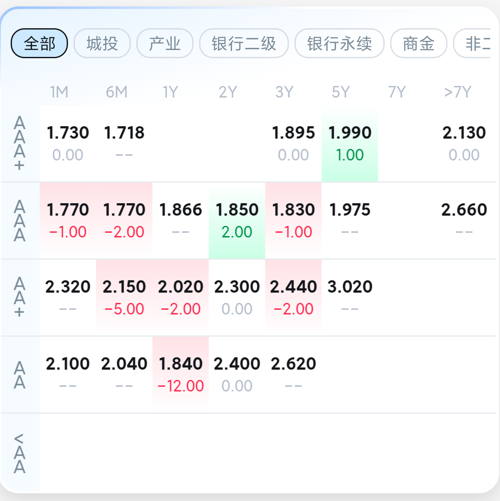Switch to the 商金 tab
Image resolution: width=500 pixels, height=501 pixels.
pos(418,43)
